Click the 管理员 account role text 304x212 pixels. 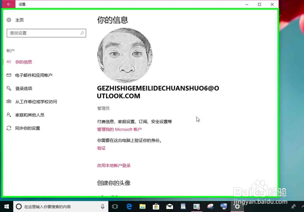(103, 108)
